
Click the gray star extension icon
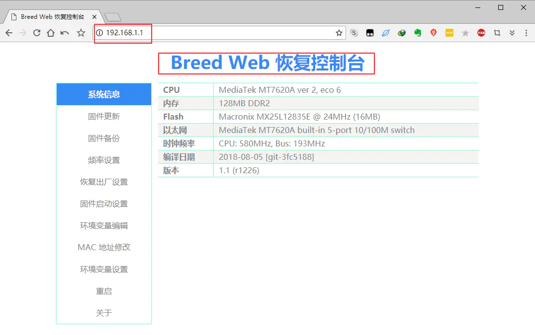click(x=465, y=33)
